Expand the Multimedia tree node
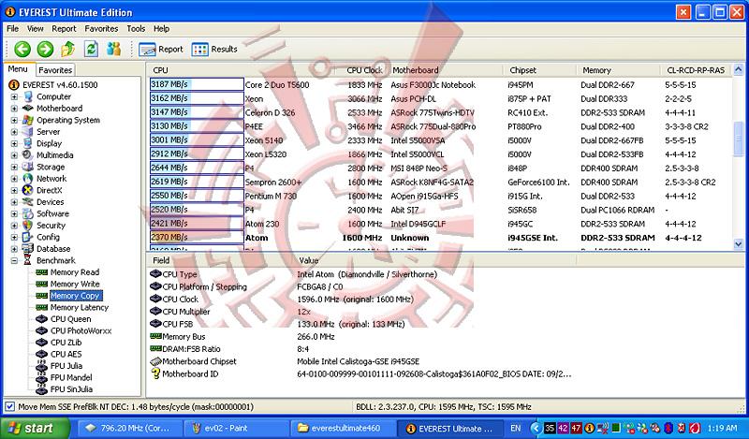 (14, 155)
